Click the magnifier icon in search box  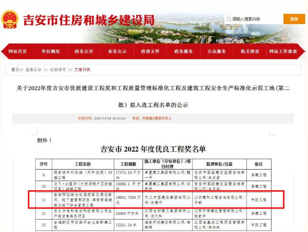[228, 19]
